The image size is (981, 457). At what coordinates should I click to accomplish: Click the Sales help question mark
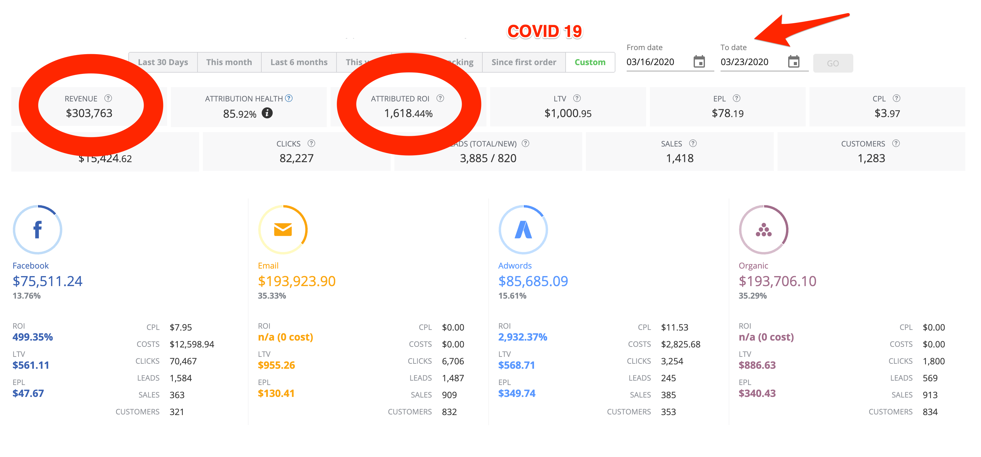[x=693, y=143]
